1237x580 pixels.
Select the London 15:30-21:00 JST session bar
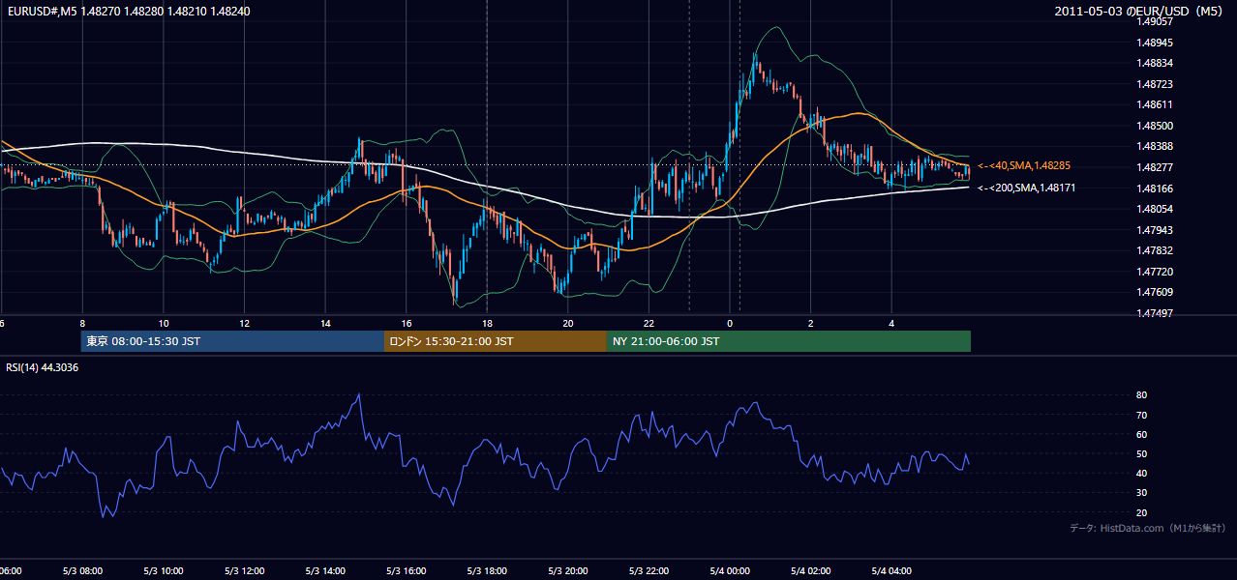(x=496, y=341)
